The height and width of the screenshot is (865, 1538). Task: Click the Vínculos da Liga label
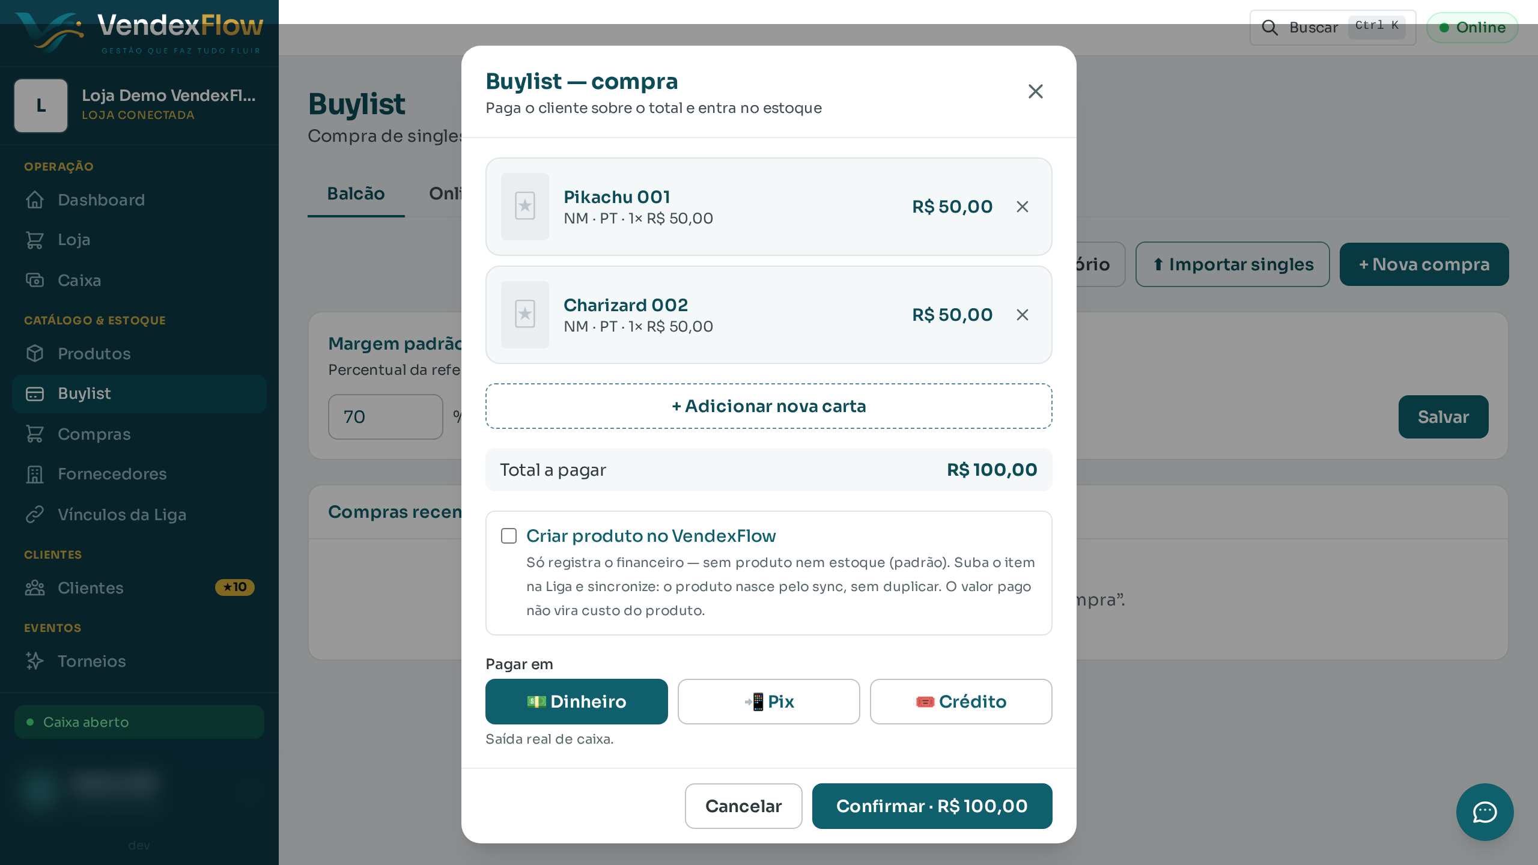[122, 515]
